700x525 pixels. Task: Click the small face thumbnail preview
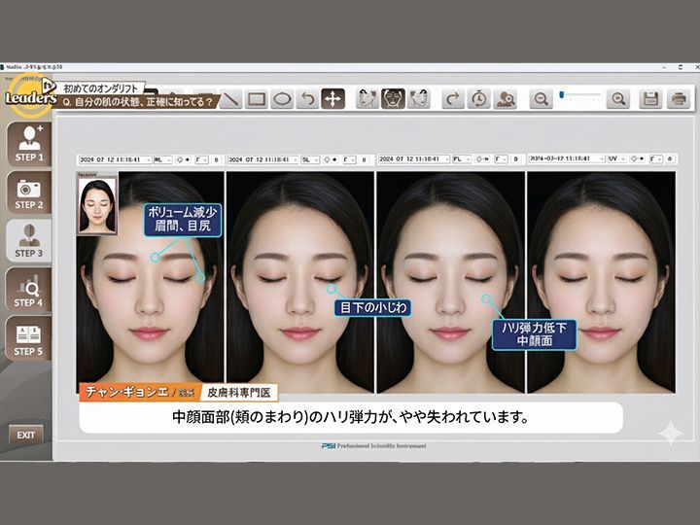pyautogui.click(x=96, y=203)
